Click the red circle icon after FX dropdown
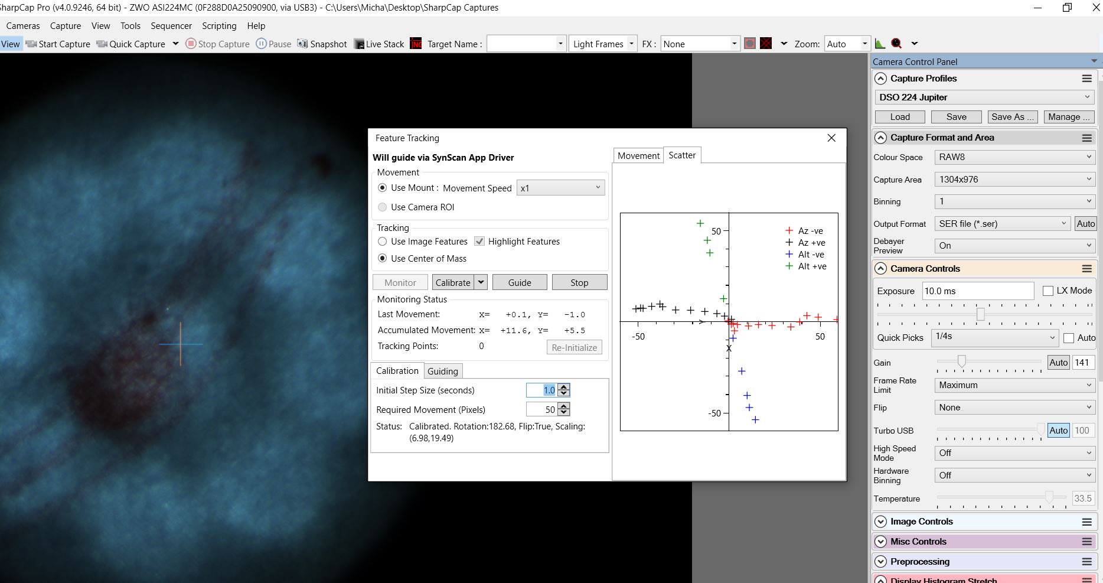The height and width of the screenshot is (583, 1103). click(x=750, y=44)
